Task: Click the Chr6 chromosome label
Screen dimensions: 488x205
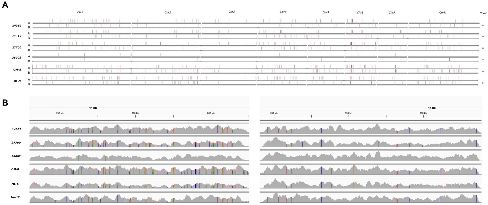Action: tap(360, 13)
